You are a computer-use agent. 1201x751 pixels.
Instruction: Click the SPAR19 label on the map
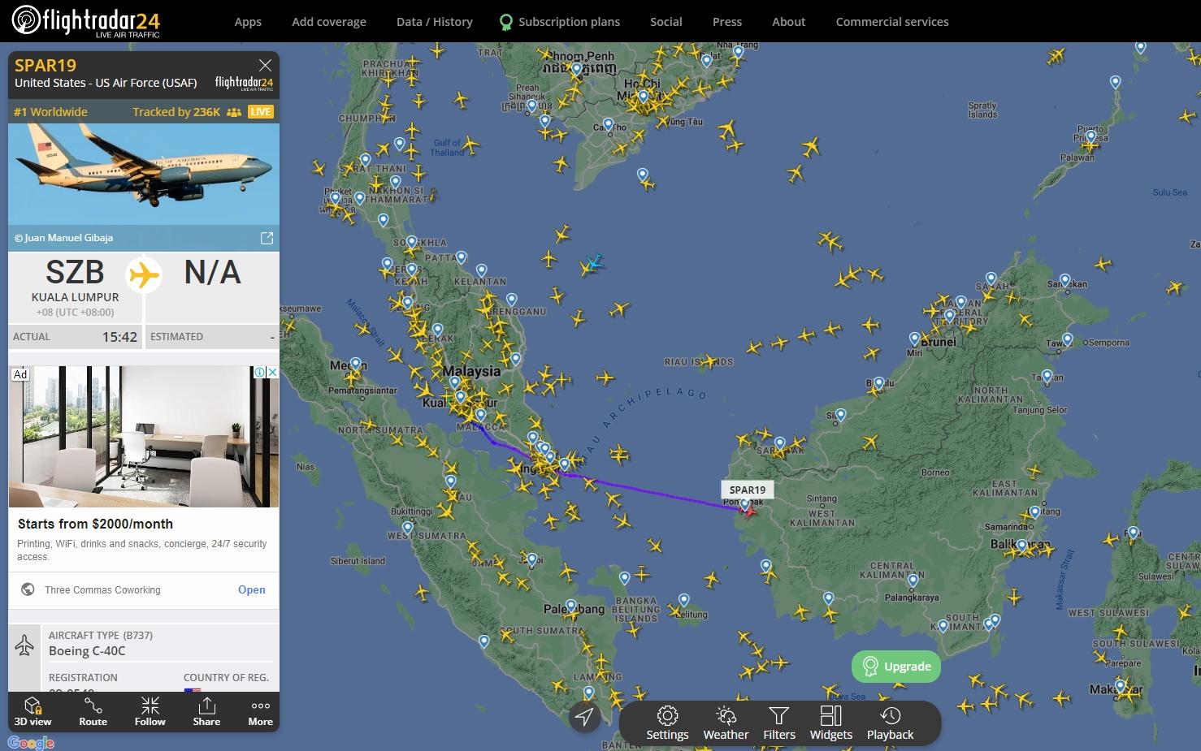click(x=747, y=490)
